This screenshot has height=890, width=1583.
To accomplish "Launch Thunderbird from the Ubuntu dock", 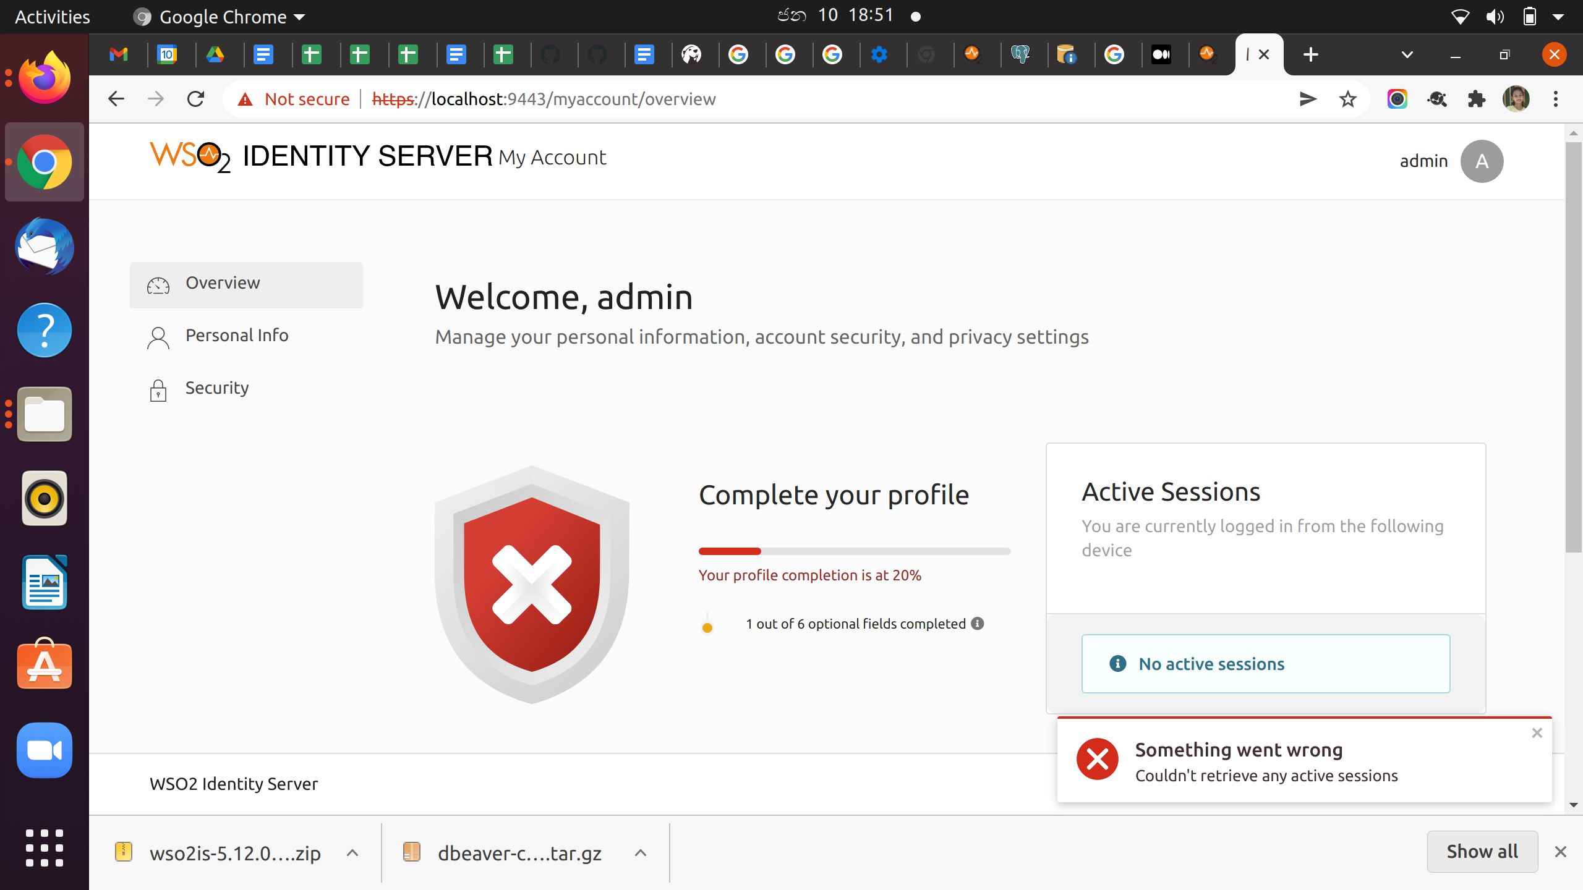I will coord(45,246).
